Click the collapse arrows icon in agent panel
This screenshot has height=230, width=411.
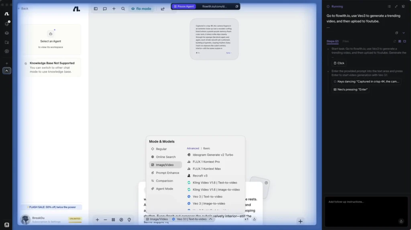pos(396,6)
